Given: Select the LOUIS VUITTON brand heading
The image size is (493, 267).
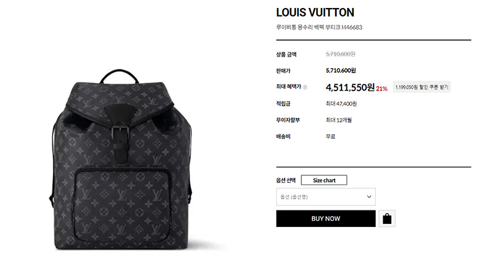Looking at the screenshot, I should click(x=315, y=12).
